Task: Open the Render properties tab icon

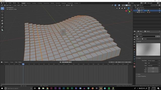Action: point(134,37)
